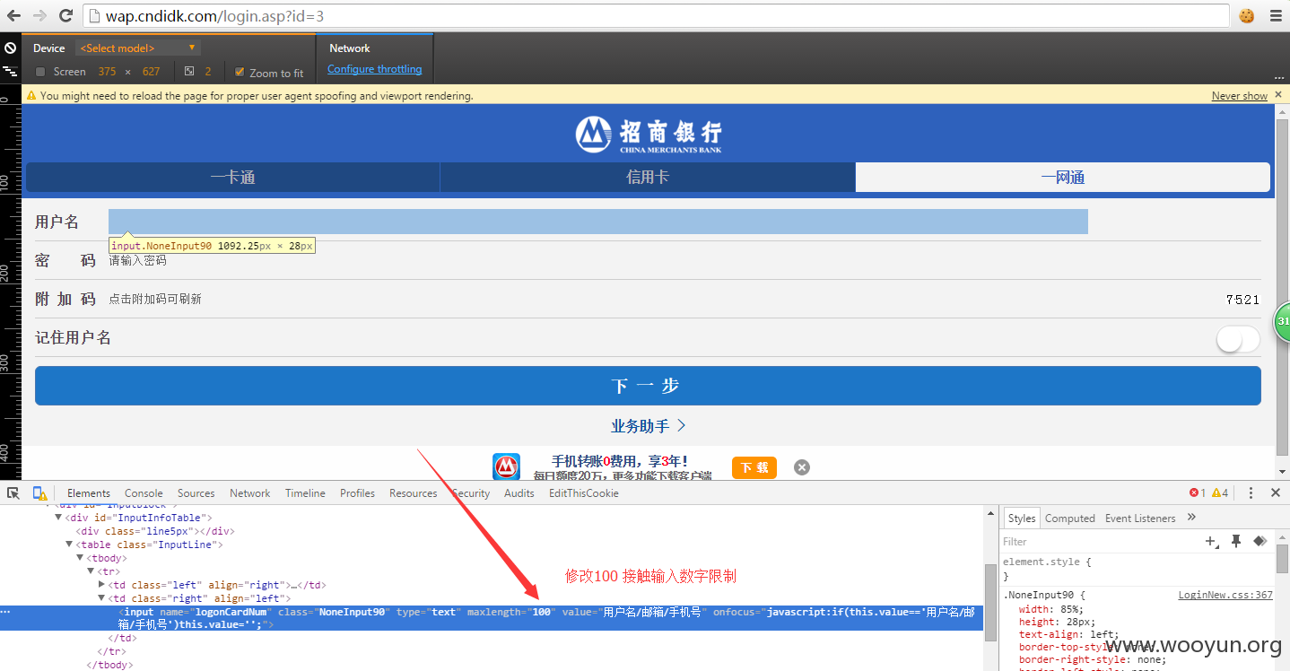Click the diamond animation icon in Styles
This screenshot has width=1290, height=671.
[1259, 541]
